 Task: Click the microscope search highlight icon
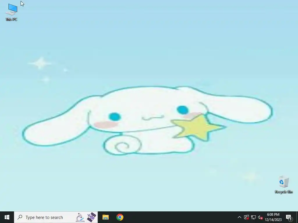[80, 217]
